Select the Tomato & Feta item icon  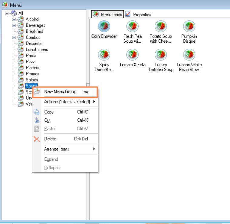click(x=133, y=54)
